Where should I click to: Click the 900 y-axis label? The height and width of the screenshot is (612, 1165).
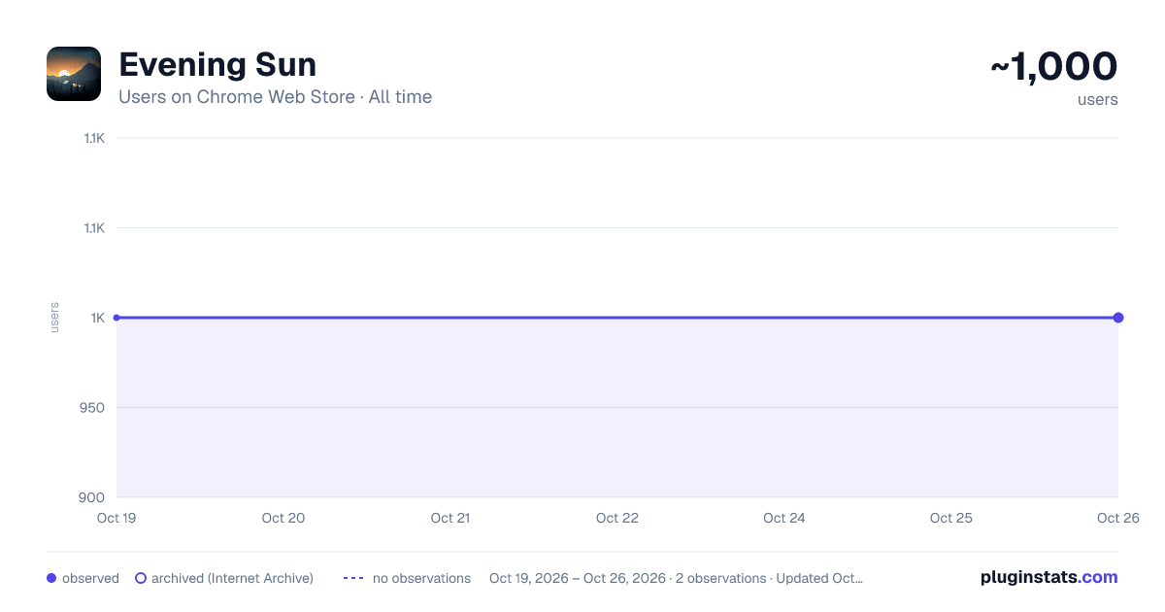pos(93,497)
